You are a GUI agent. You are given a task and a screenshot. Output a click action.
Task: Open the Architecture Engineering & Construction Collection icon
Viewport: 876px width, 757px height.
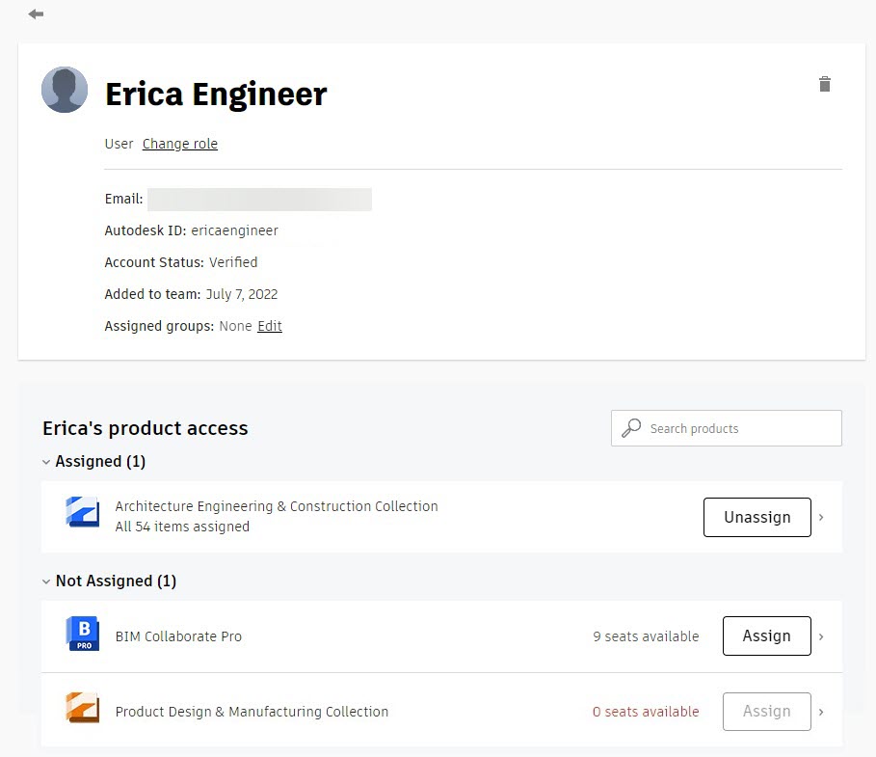(83, 511)
